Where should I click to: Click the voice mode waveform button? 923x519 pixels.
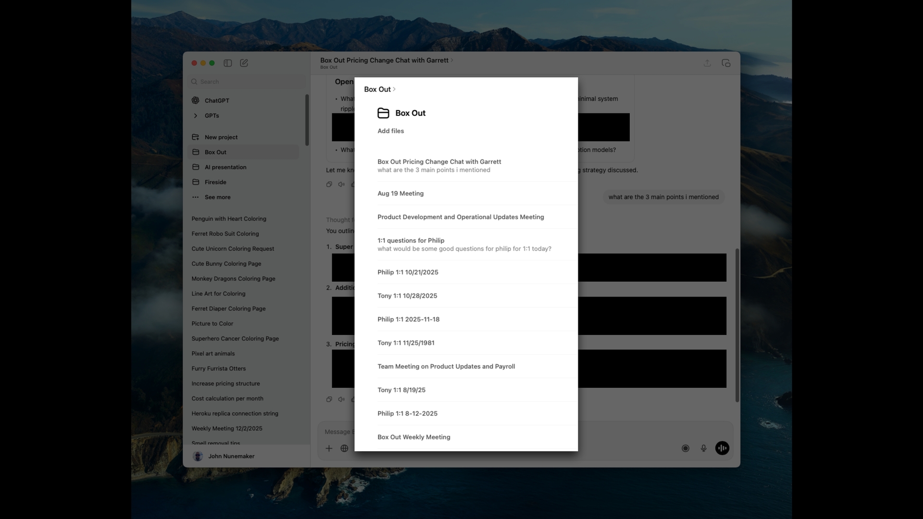click(722, 448)
